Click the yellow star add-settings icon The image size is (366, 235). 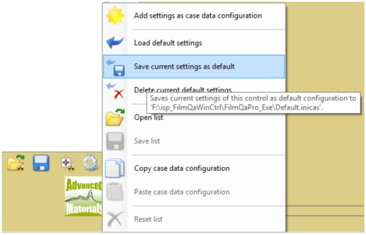coord(115,16)
